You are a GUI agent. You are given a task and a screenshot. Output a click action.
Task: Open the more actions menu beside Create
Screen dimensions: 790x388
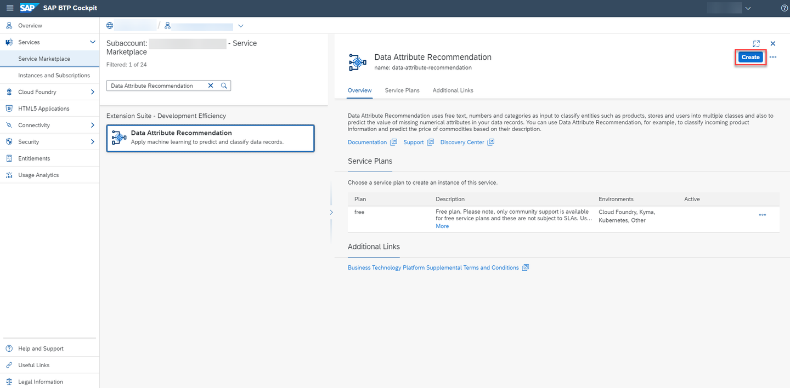click(x=773, y=57)
